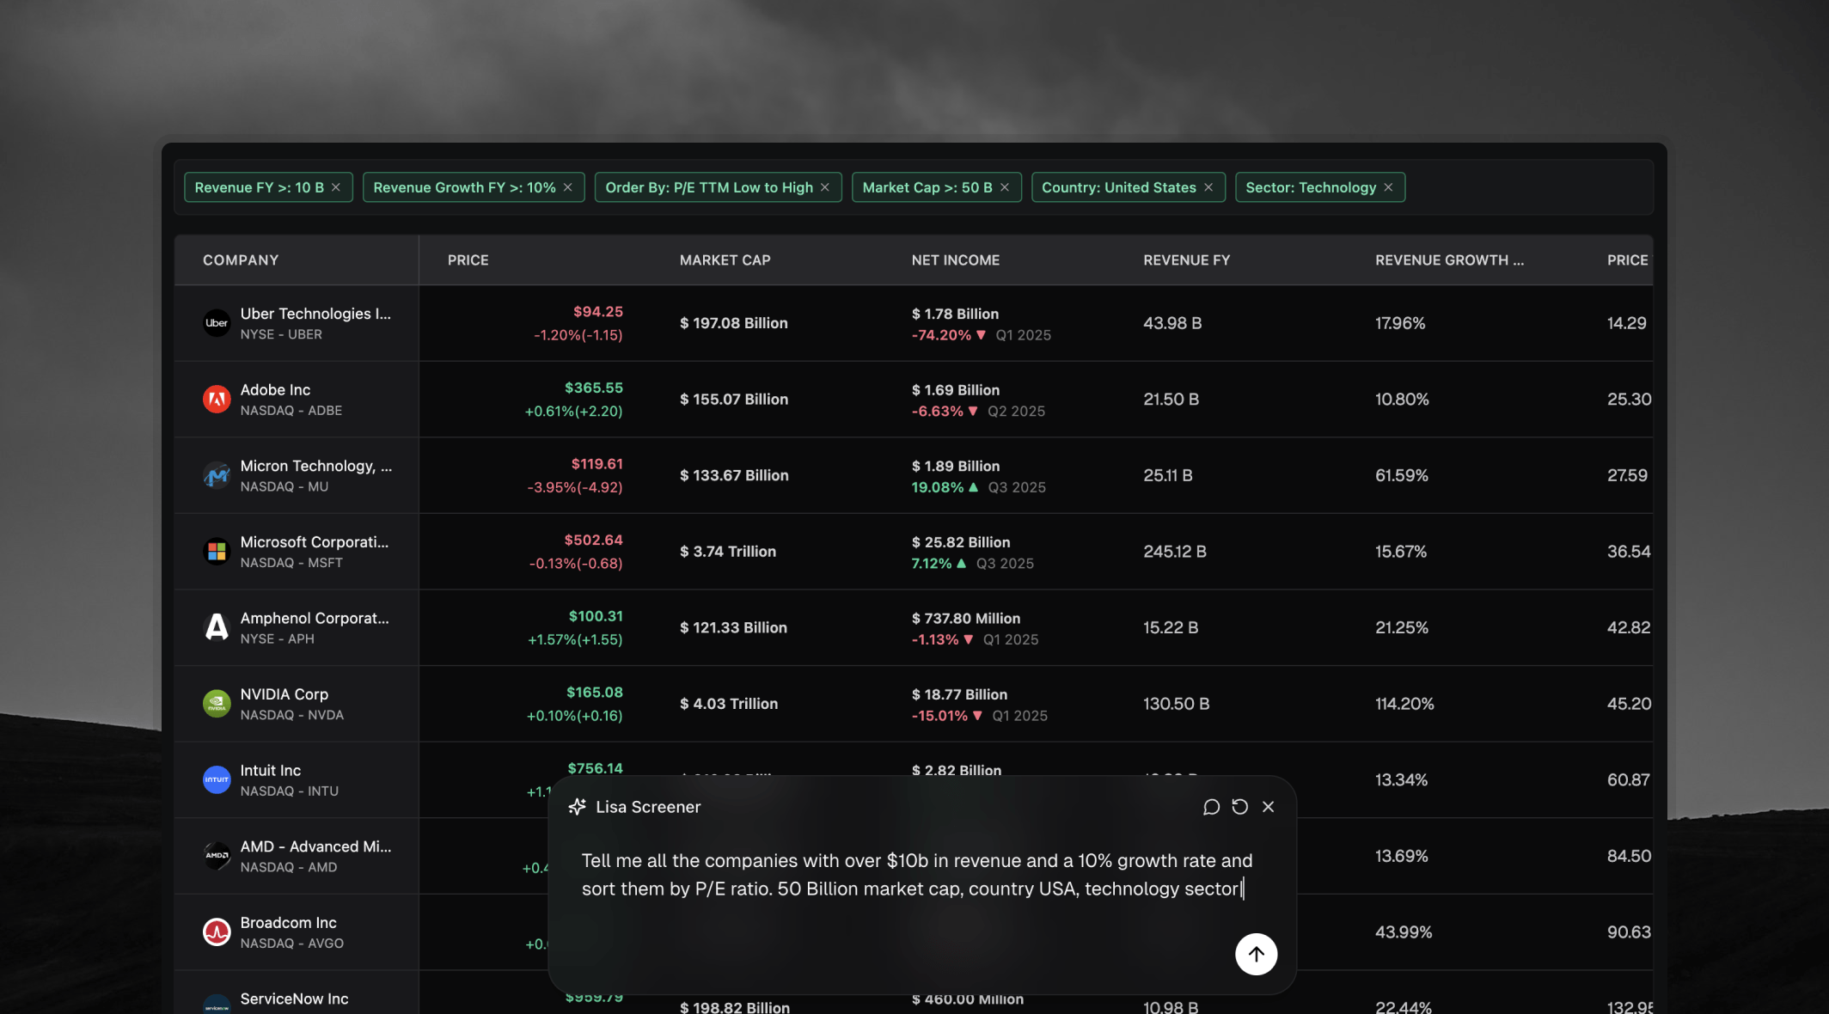This screenshot has height=1014, width=1829.
Task: Click Amphenol's $ 737.80 Million net income
Action: tap(965, 619)
